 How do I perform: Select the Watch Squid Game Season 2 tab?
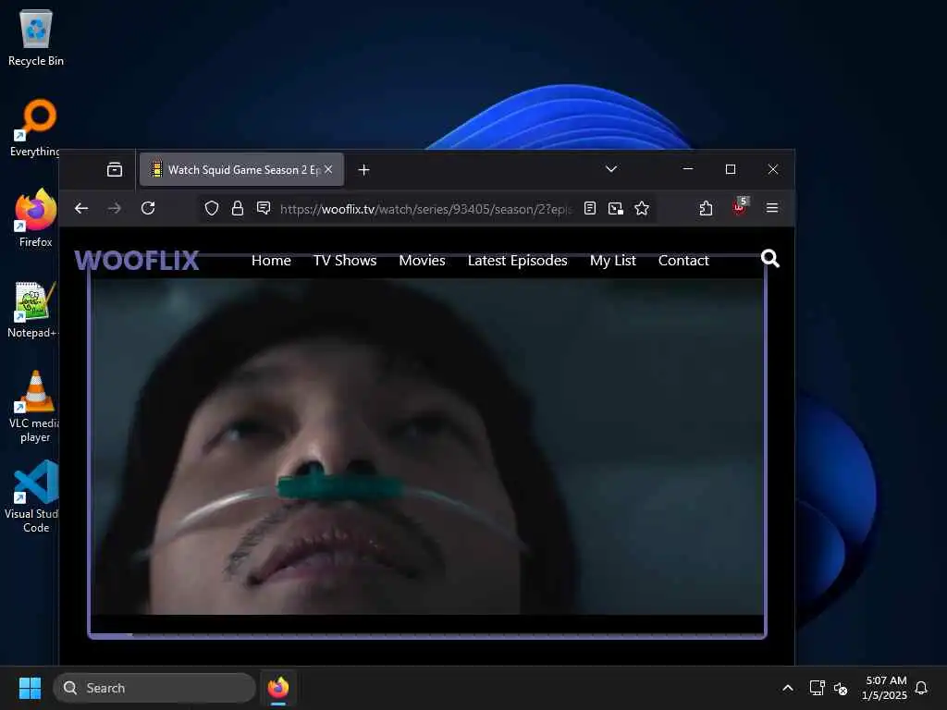pos(241,170)
